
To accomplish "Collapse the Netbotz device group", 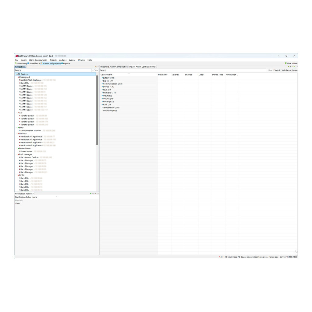I will click(17, 134).
